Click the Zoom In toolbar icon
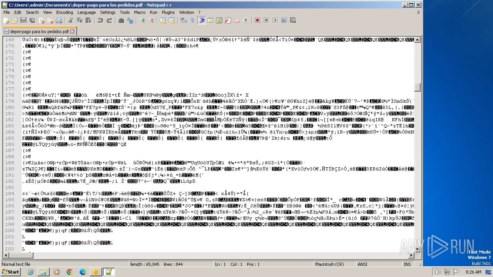493x277 pixels. (x=143, y=20)
